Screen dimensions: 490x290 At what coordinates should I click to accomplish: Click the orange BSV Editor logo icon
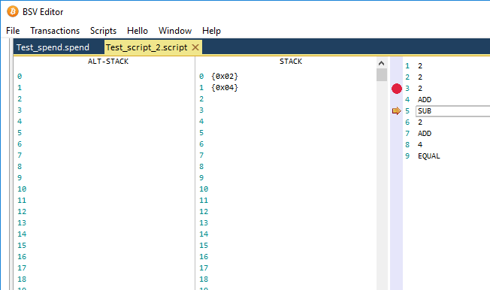(x=13, y=11)
